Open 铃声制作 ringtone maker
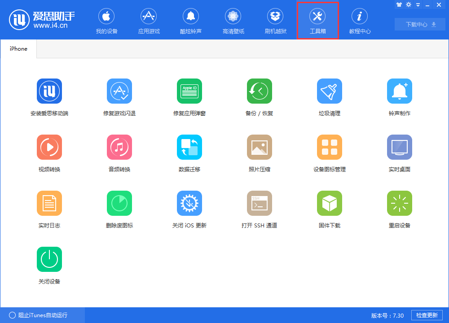The image size is (449, 323). [x=400, y=91]
